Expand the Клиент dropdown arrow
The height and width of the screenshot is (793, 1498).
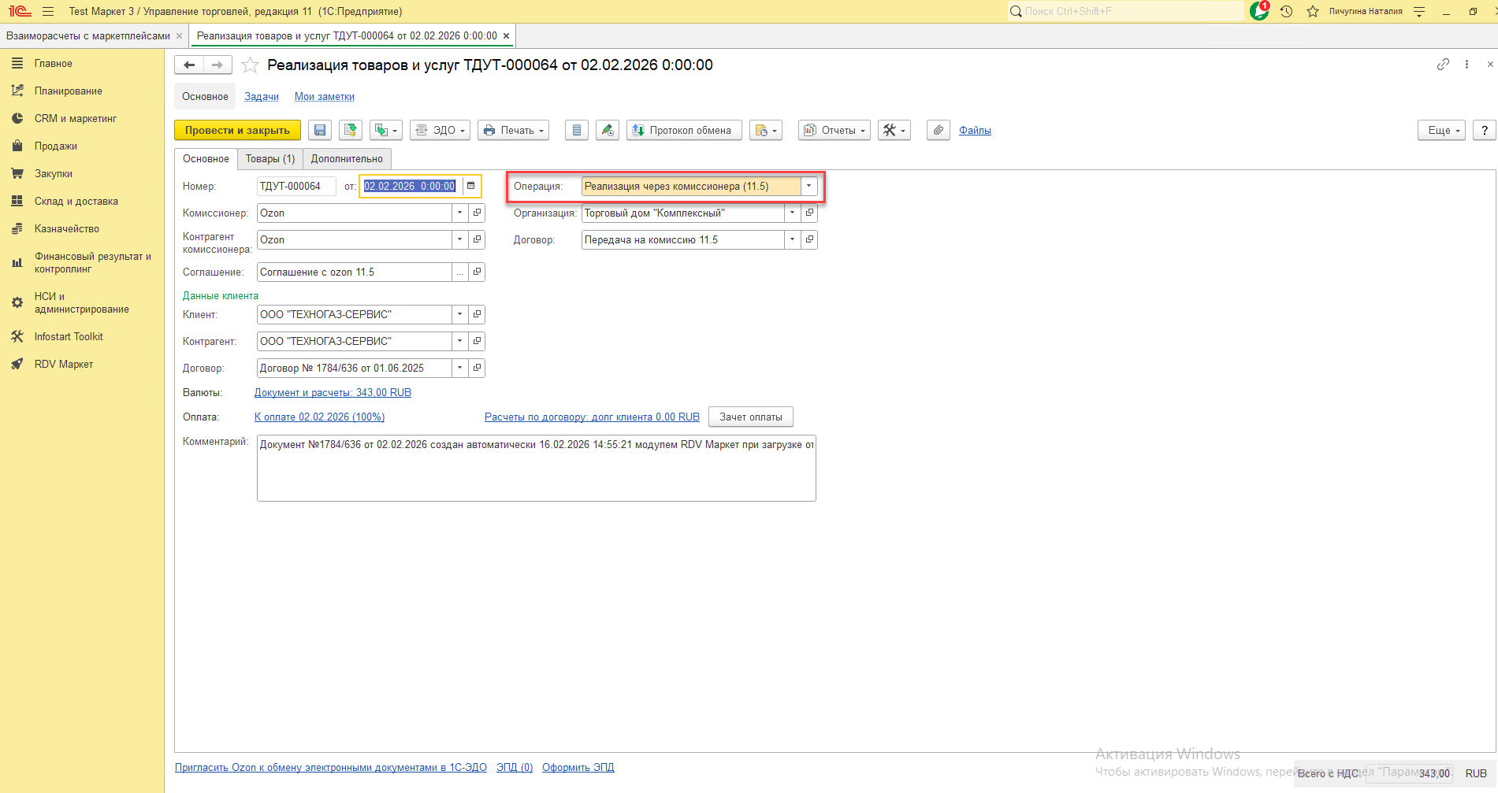pyautogui.click(x=460, y=315)
